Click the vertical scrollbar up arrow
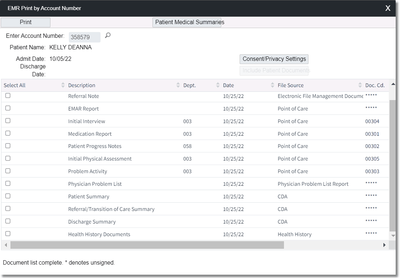400x279 pixels. [393, 84]
